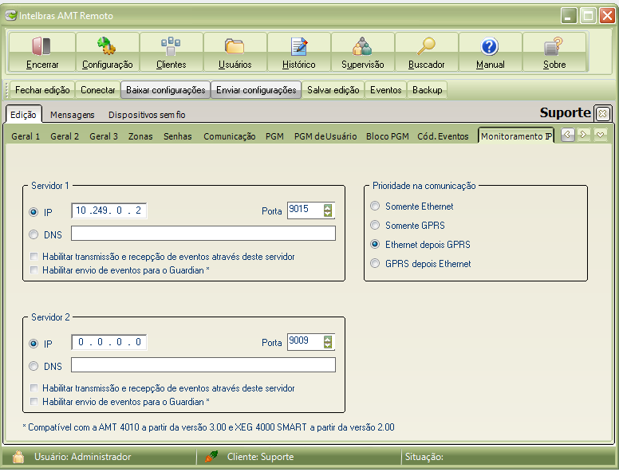Viewport: 619px width, 472px height.
Task: Open Histórico notepad icon
Action: pyautogui.click(x=299, y=46)
